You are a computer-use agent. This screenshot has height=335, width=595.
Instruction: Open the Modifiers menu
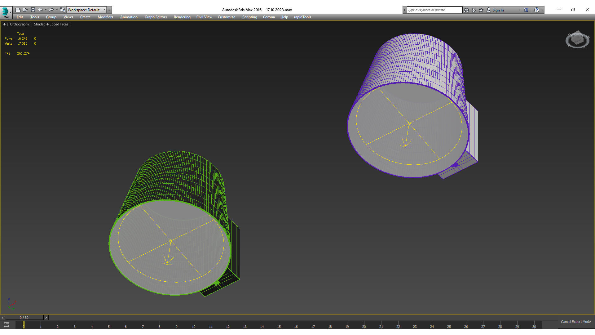(x=105, y=17)
